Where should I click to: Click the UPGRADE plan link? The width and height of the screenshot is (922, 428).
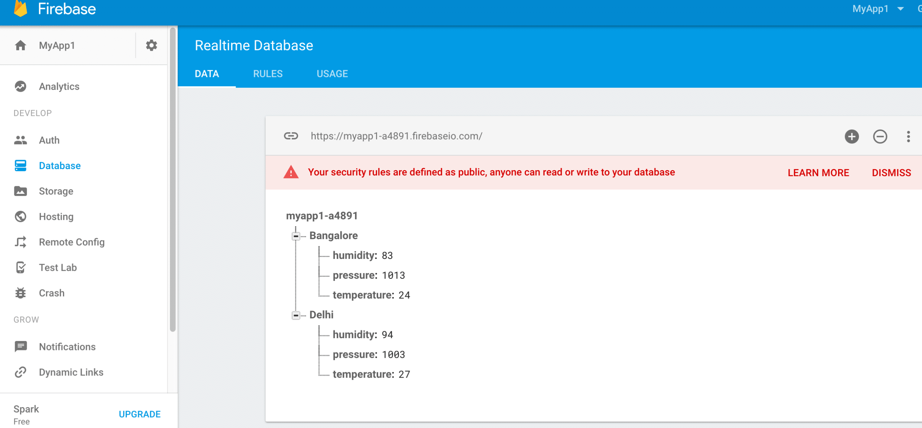click(x=139, y=414)
